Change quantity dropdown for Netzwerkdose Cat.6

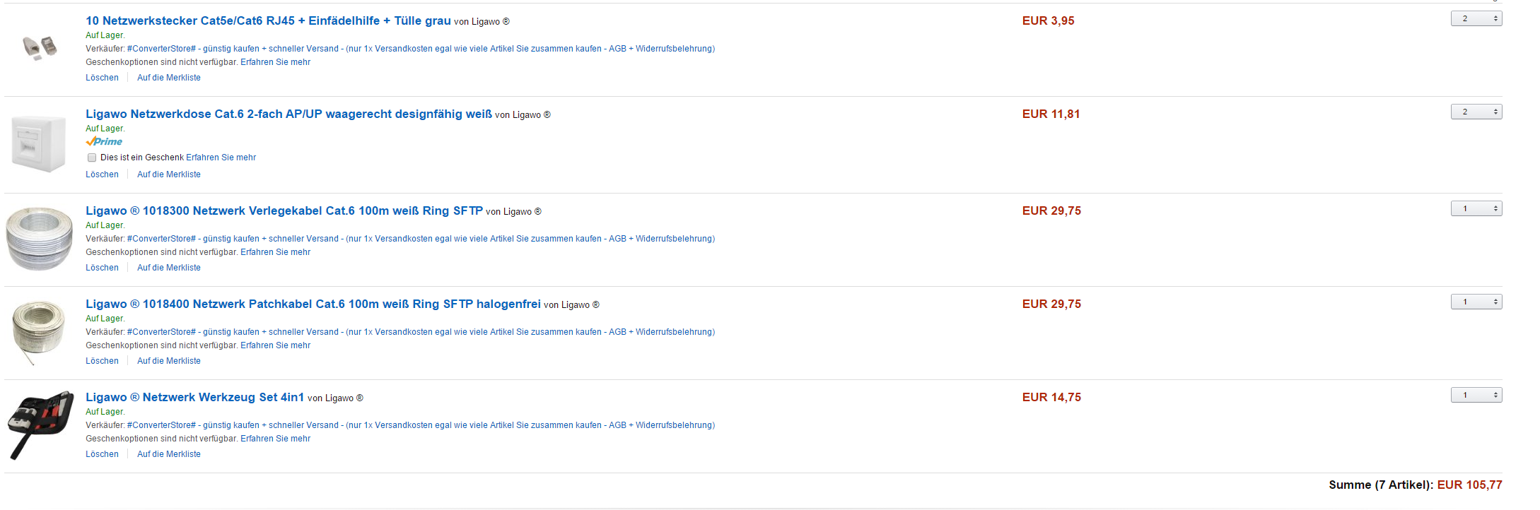pos(1476,112)
